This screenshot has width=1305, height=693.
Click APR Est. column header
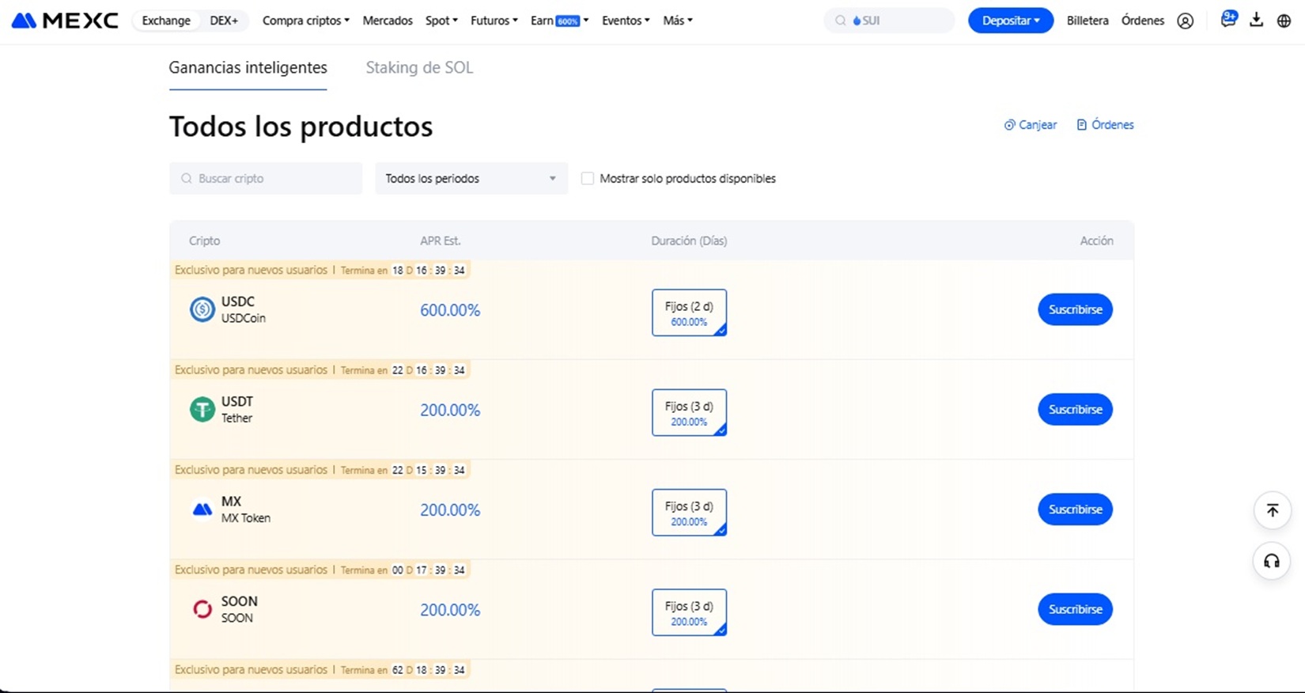click(x=441, y=240)
